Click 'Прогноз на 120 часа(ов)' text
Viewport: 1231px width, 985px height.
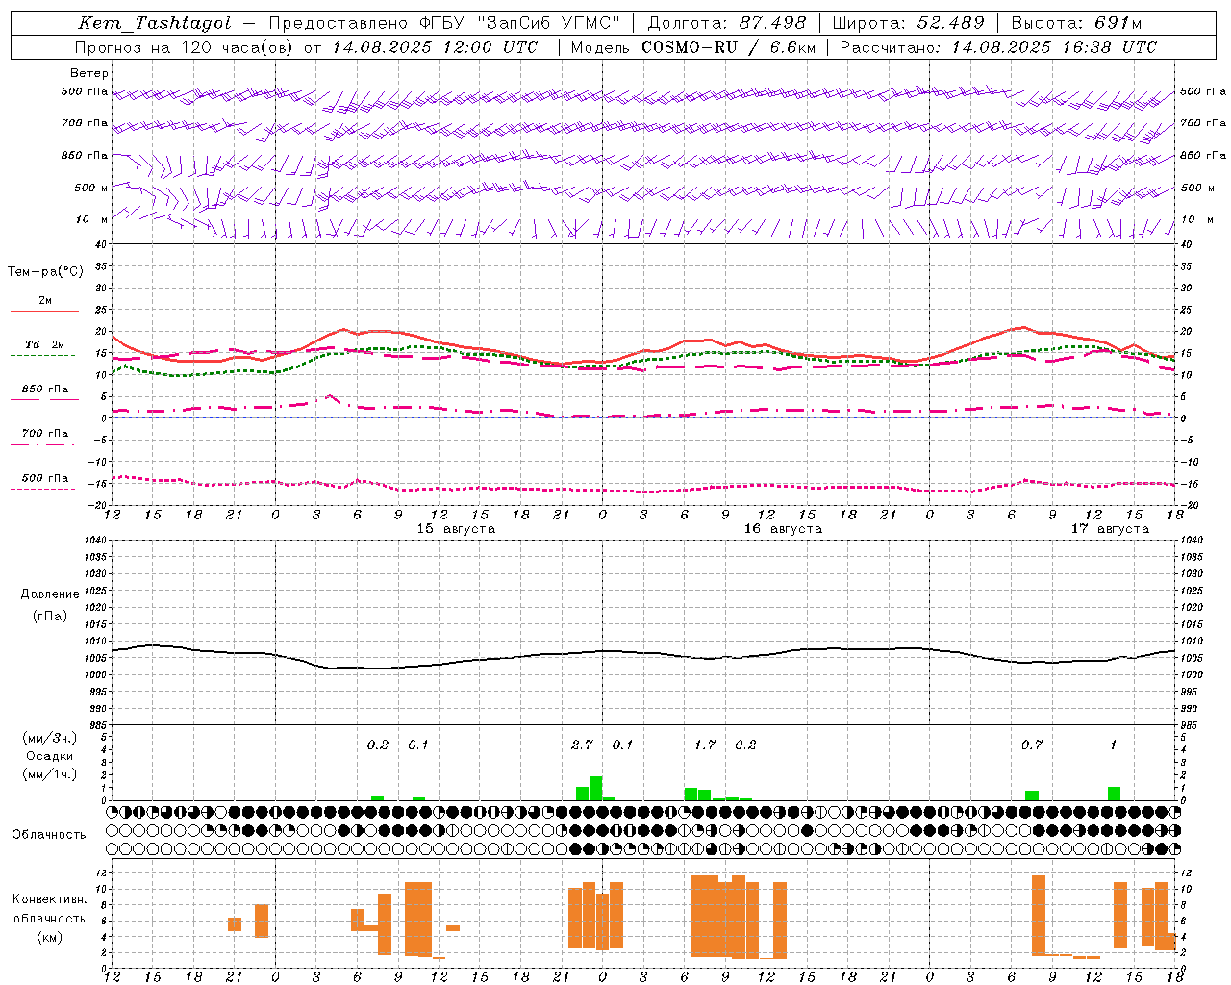click(185, 47)
